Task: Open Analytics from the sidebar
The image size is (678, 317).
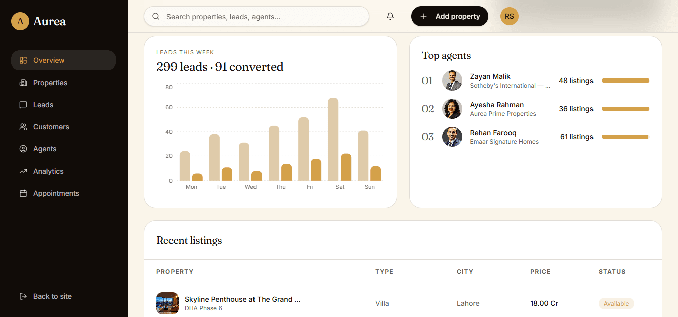Action: pyautogui.click(x=63, y=171)
